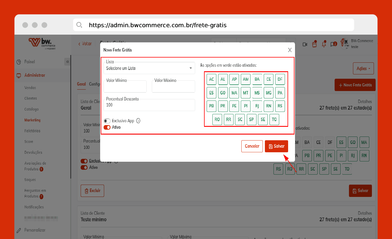The width and height of the screenshot is (392, 239).
Task: Open Saques in the sidebar
Action: [30, 180]
